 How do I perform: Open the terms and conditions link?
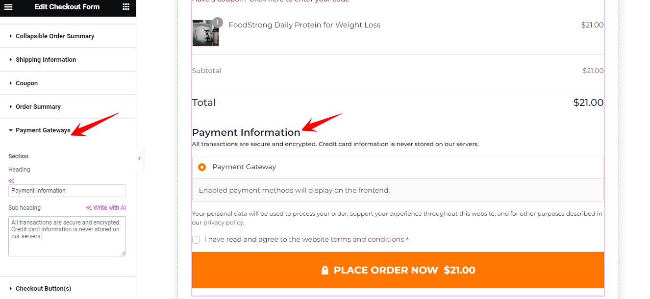pyautogui.click(x=367, y=240)
